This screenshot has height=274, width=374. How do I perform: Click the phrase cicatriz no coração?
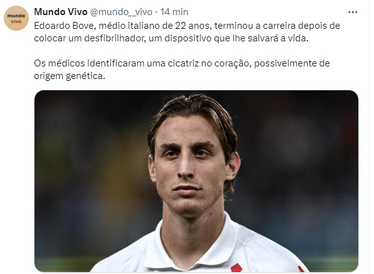(x=208, y=63)
